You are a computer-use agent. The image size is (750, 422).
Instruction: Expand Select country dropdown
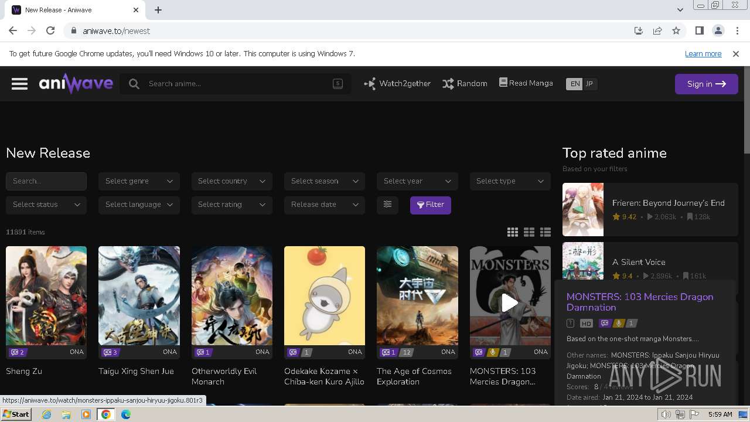point(231,181)
